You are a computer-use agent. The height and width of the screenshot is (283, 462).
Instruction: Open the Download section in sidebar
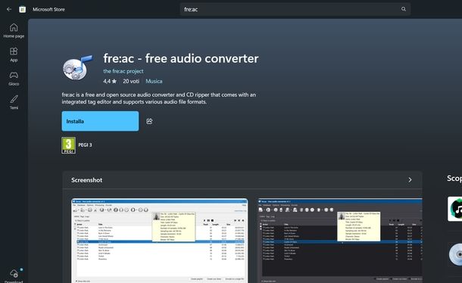(x=14, y=275)
